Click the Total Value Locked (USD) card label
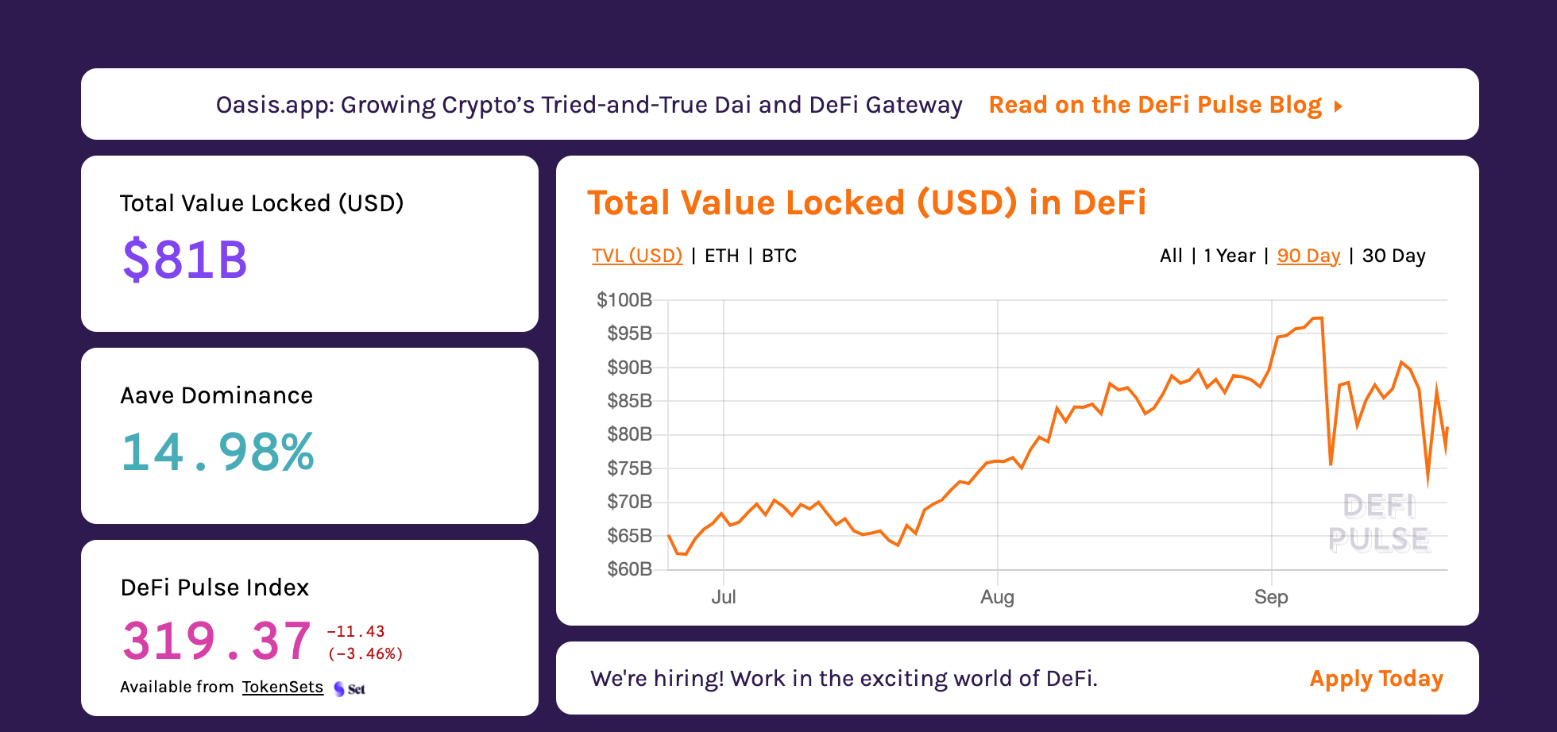The height and width of the screenshot is (732, 1557). coord(262,203)
